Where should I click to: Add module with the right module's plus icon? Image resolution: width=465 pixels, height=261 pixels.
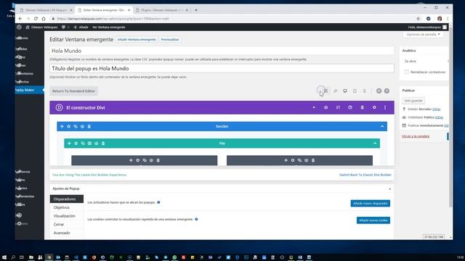[x=286, y=160]
